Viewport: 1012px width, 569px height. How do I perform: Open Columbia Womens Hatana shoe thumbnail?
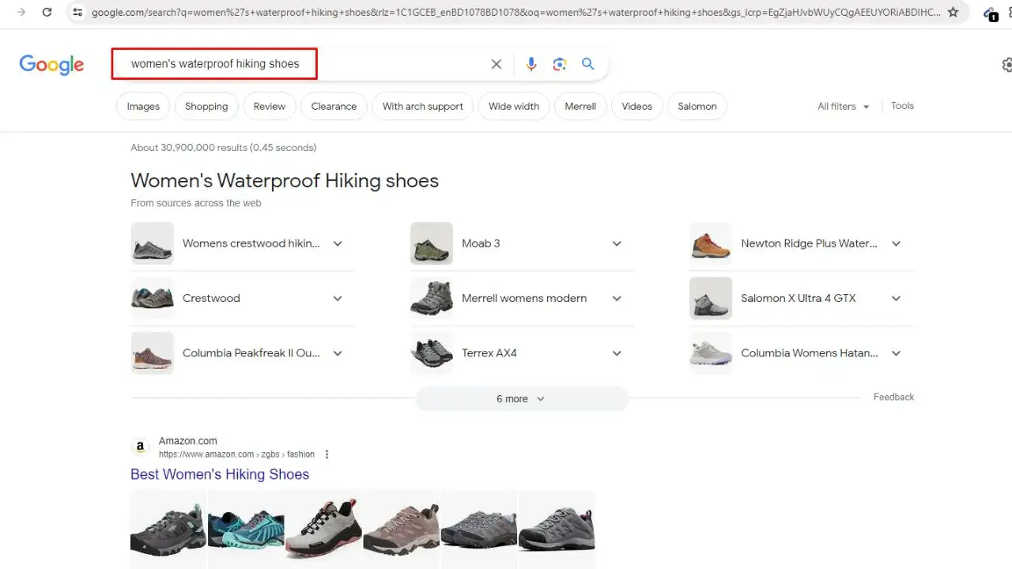(x=711, y=353)
